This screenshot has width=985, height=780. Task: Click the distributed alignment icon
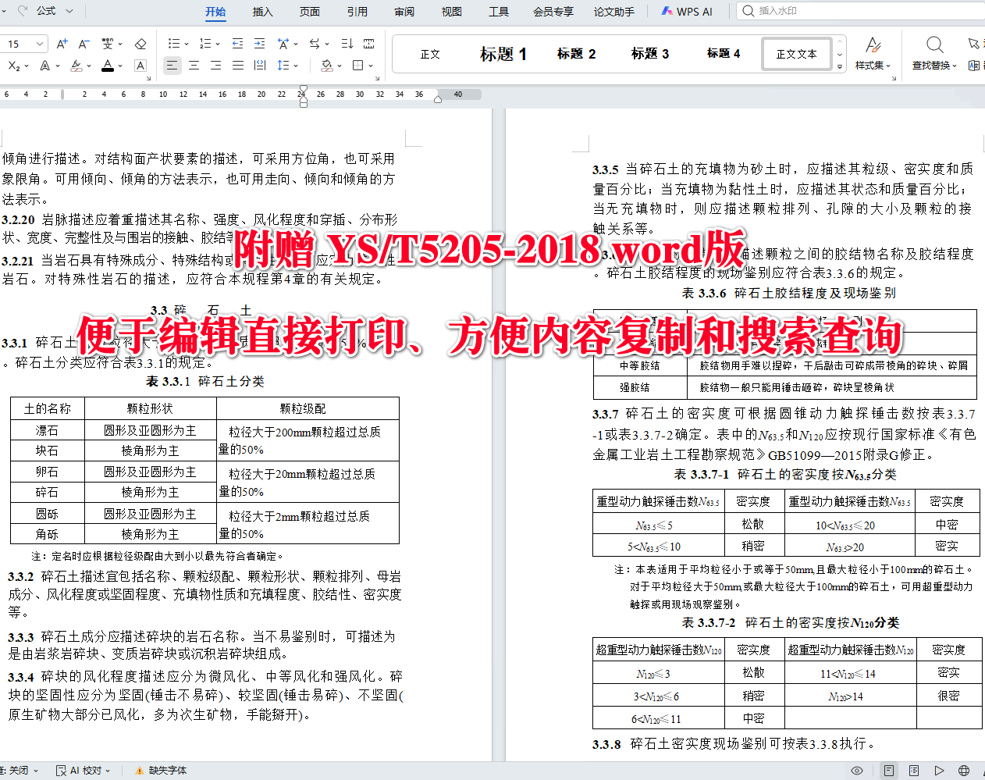pos(260,66)
